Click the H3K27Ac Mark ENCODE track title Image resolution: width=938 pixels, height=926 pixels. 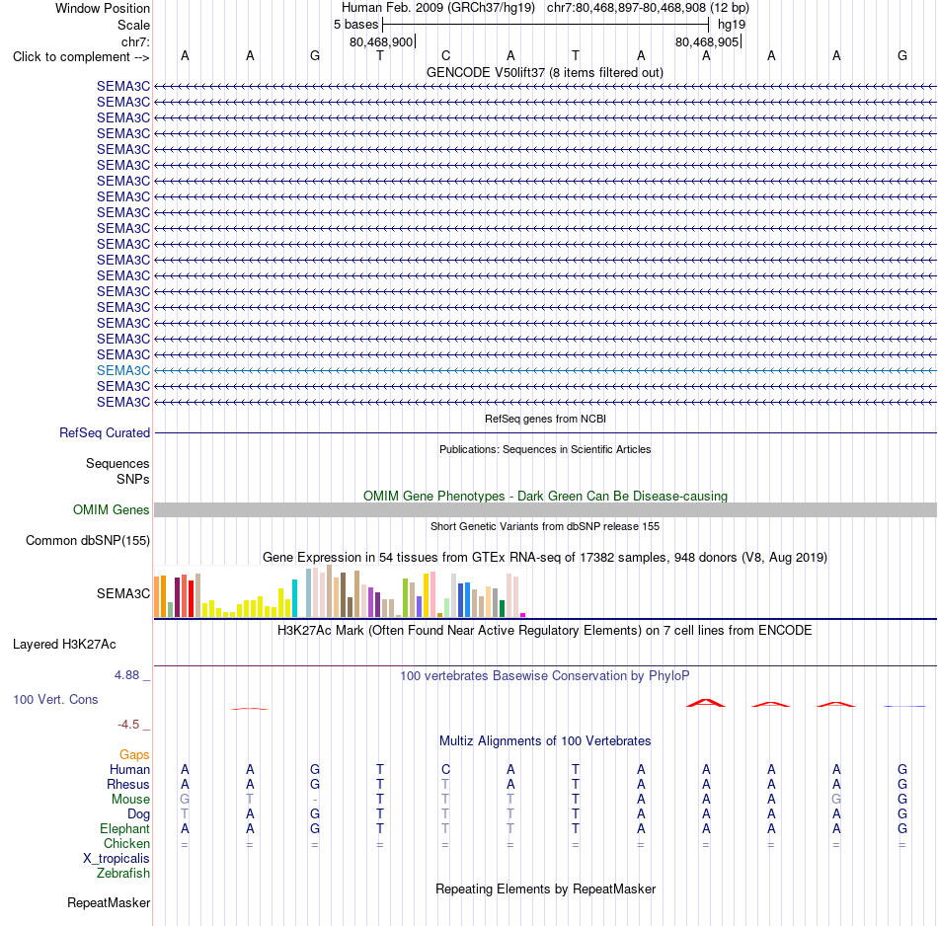[545, 631]
